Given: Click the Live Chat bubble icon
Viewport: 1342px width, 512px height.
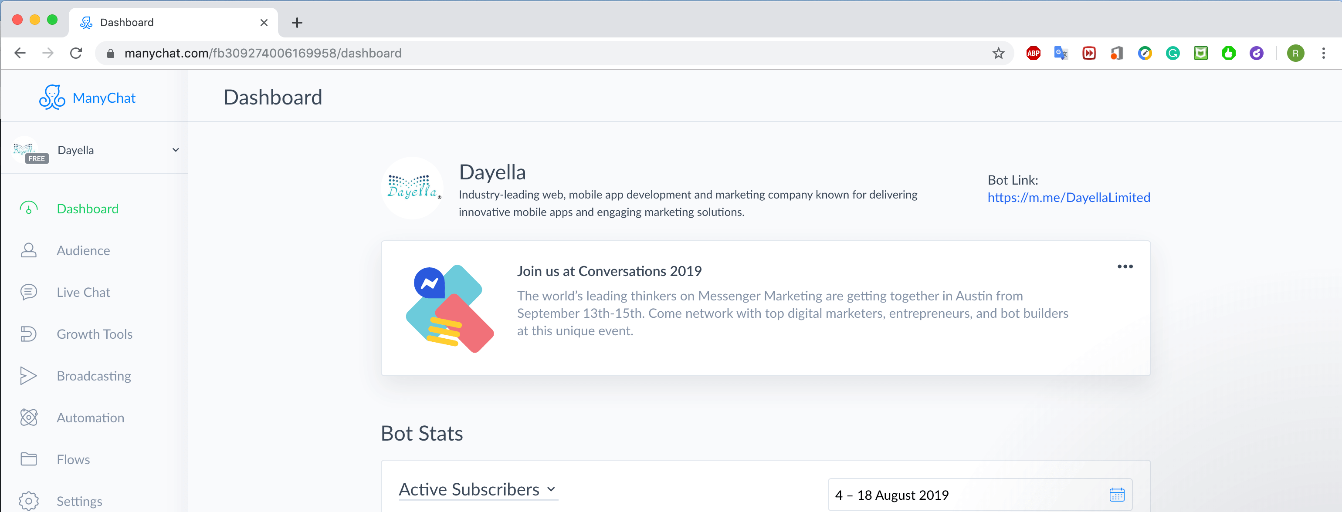Looking at the screenshot, I should tap(29, 293).
